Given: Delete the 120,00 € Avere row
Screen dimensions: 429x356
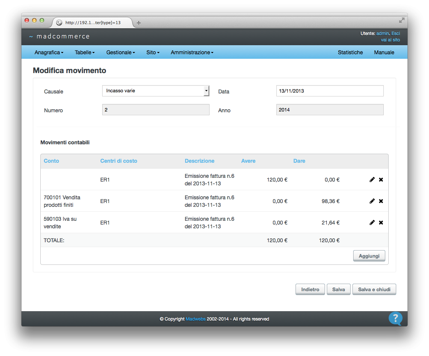Looking at the screenshot, I should point(381,180).
